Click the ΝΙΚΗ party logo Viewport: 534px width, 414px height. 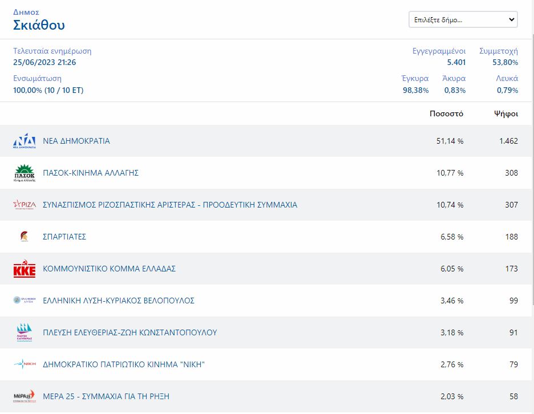point(25,364)
